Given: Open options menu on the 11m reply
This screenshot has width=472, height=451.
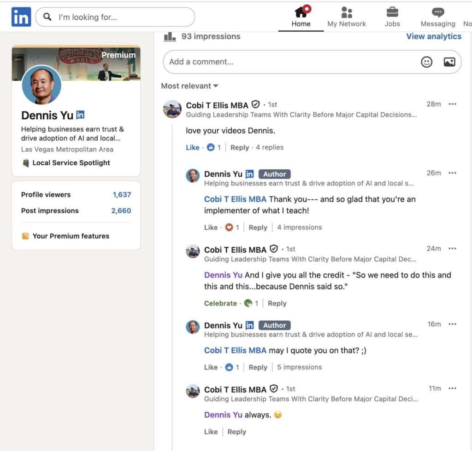Looking at the screenshot, I should (x=452, y=388).
